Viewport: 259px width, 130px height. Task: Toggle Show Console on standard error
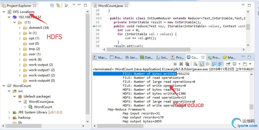(x=220, y=64)
